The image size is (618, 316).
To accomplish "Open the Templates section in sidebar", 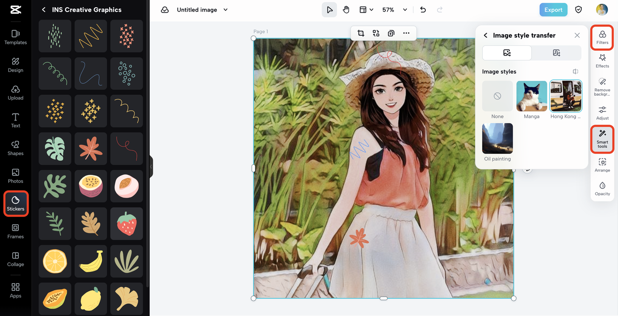I will point(15,37).
